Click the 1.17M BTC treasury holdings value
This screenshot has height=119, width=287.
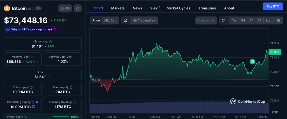click(x=63, y=107)
